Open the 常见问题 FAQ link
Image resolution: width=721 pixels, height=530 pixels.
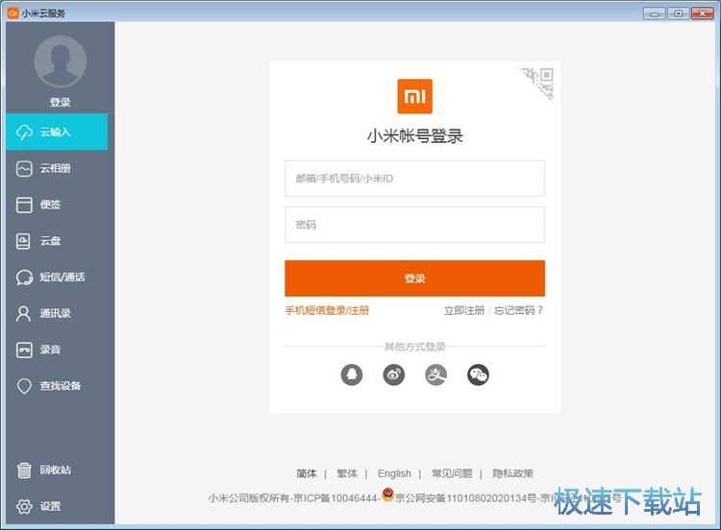point(452,473)
